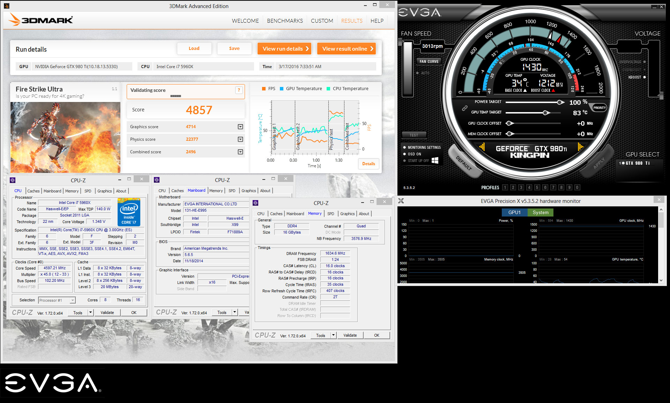
Task: Click the Boost Clock red triangle indicator
Action: point(553,90)
